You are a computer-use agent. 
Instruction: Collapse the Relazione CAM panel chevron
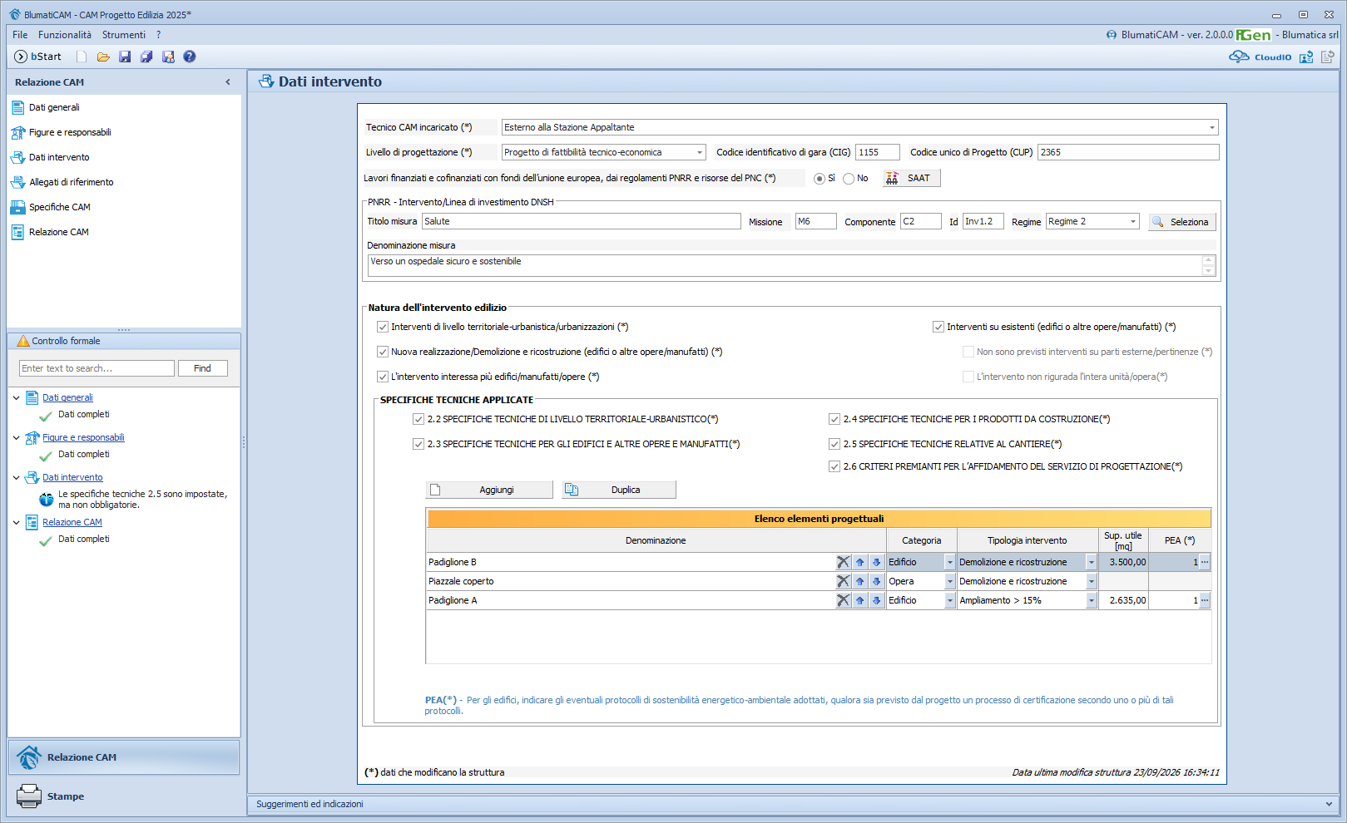pos(228,82)
